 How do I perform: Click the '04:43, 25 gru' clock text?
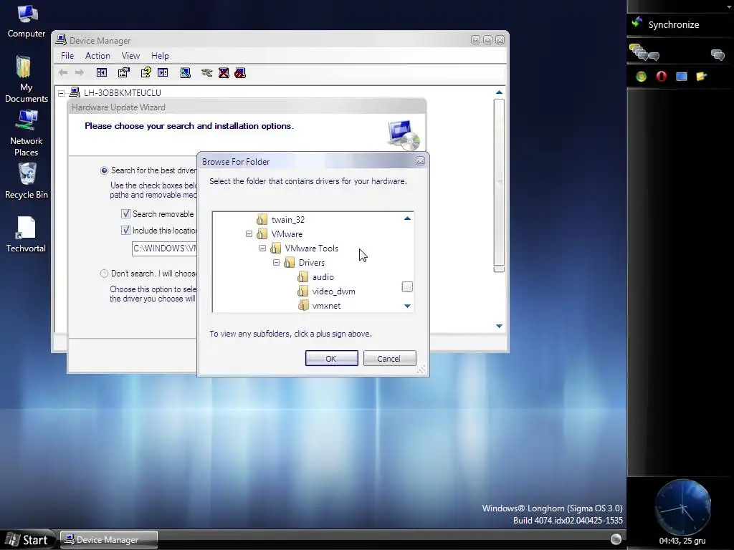pyautogui.click(x=682, y=541)
